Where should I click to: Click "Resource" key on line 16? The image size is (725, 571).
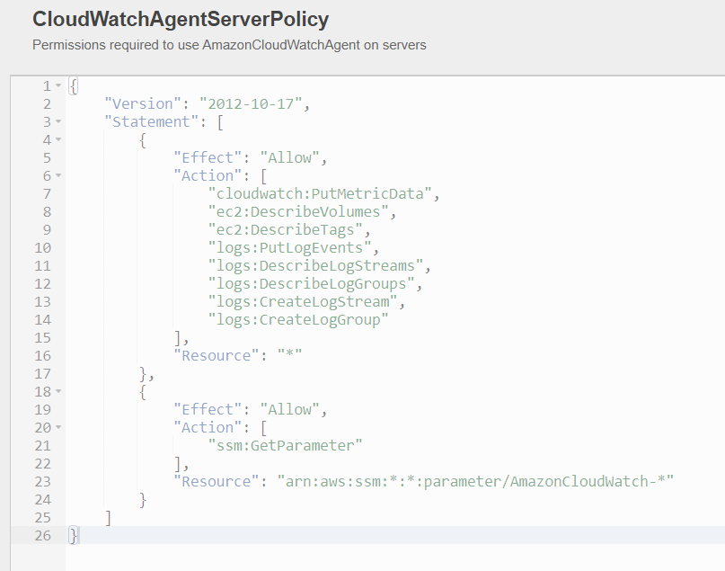[x=217, y=355]
